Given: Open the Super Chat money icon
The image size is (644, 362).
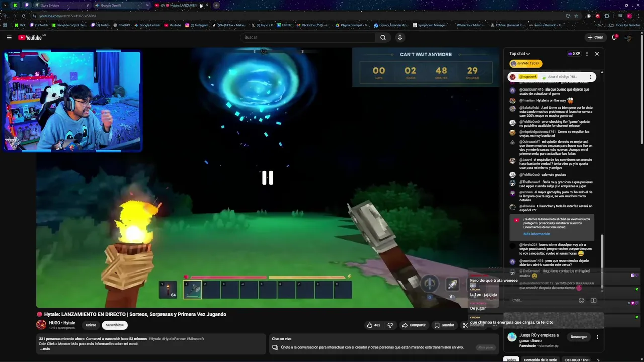Looking at the screenshot, I should click(593, 300).
